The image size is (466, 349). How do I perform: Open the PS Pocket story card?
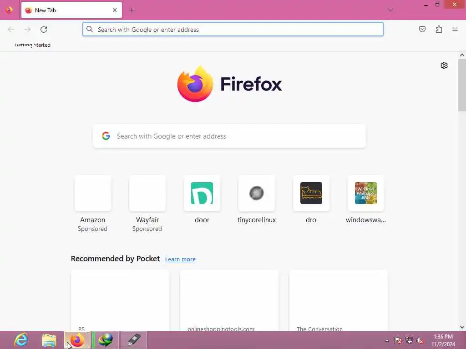120,300
